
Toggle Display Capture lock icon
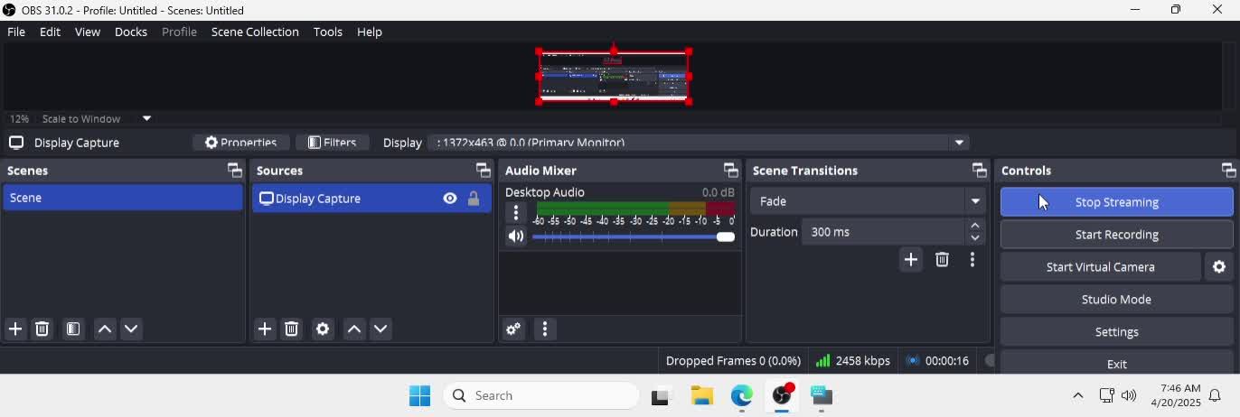(474, 199)
